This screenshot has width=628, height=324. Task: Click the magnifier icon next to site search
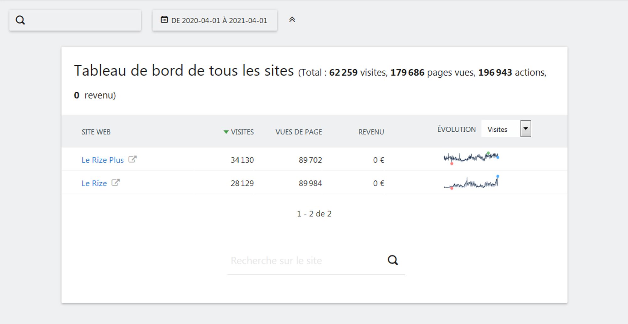[392, 260]
